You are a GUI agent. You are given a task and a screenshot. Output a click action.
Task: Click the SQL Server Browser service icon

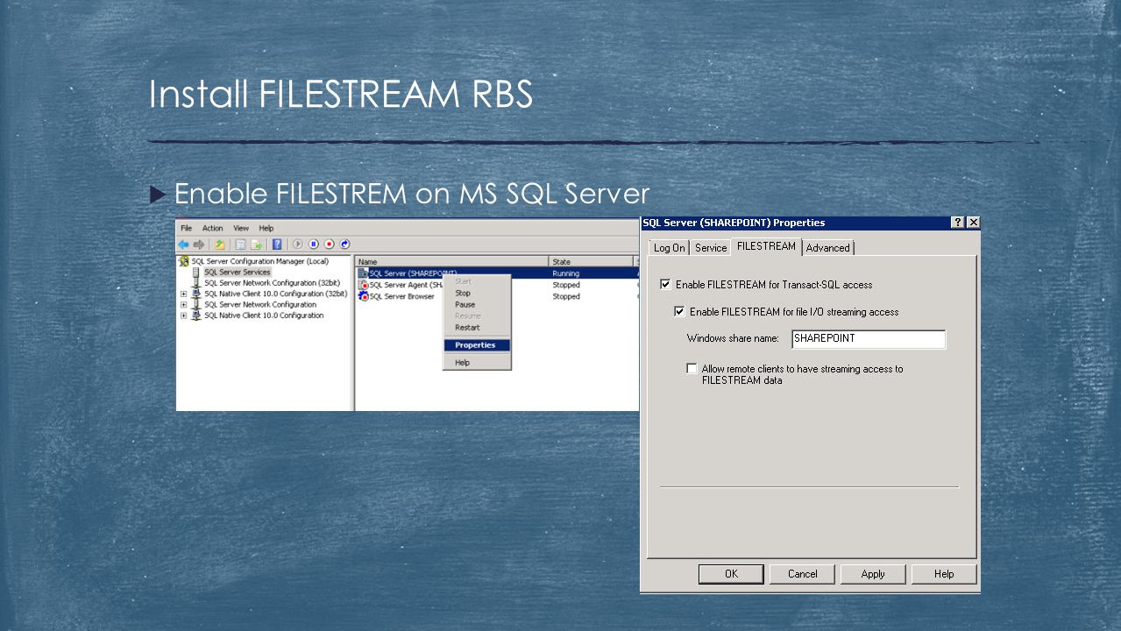pyautogui.click(x=364, y=296)
